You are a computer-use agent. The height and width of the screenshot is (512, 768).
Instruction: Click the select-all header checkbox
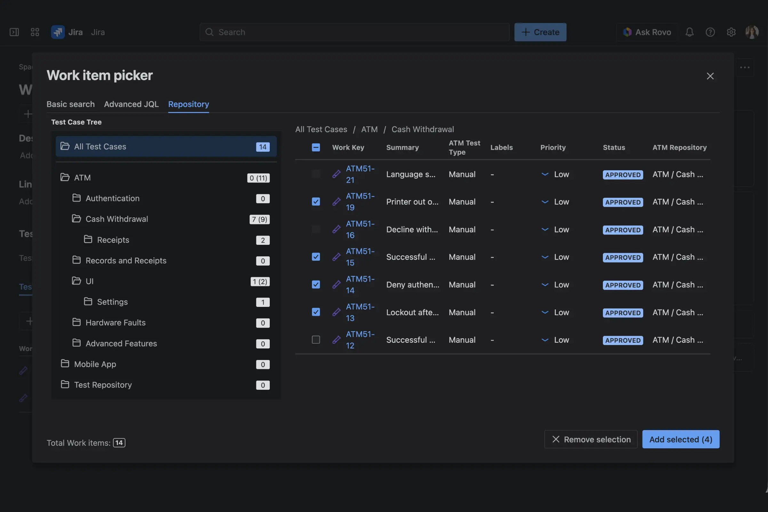click(x=316, y=147)
